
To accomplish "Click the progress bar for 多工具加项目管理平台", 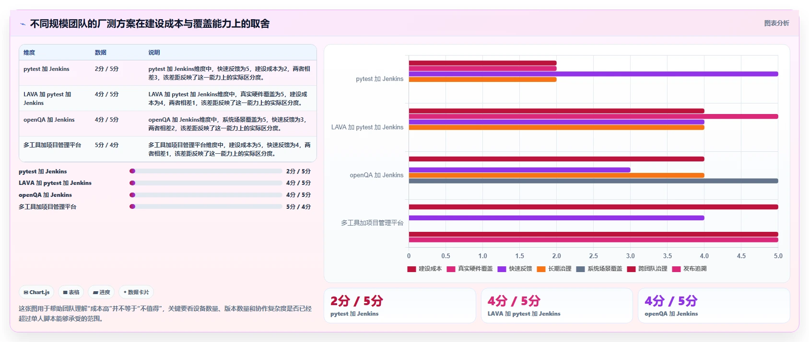I will [x=206, y=206].
